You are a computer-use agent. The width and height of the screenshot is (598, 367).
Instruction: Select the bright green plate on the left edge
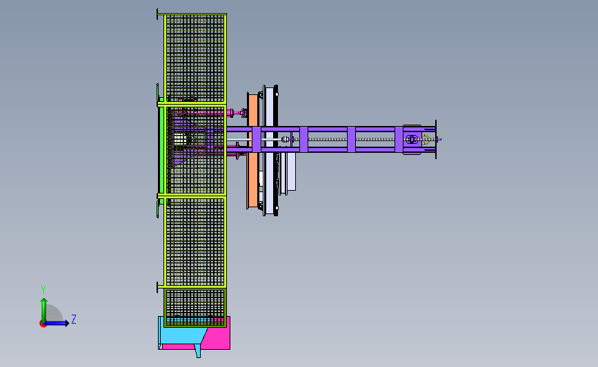[161, 150]
